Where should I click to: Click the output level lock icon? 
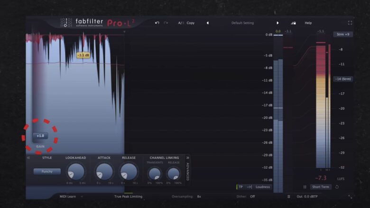click(293, 23)
